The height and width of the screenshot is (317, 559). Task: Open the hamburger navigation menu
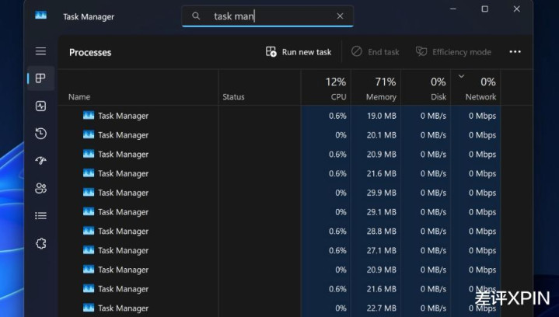(x=40, y=51)
